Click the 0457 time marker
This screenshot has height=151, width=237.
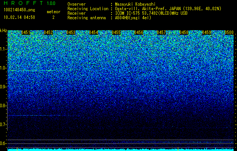pyautogui.click(x=161, y=32)
